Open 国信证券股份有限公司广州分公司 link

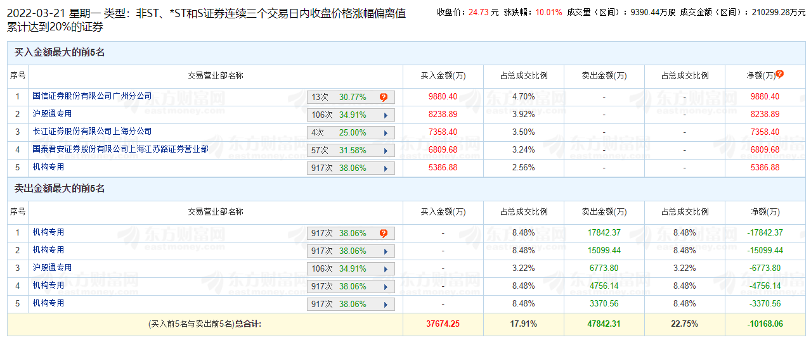(x=93, y=96)
